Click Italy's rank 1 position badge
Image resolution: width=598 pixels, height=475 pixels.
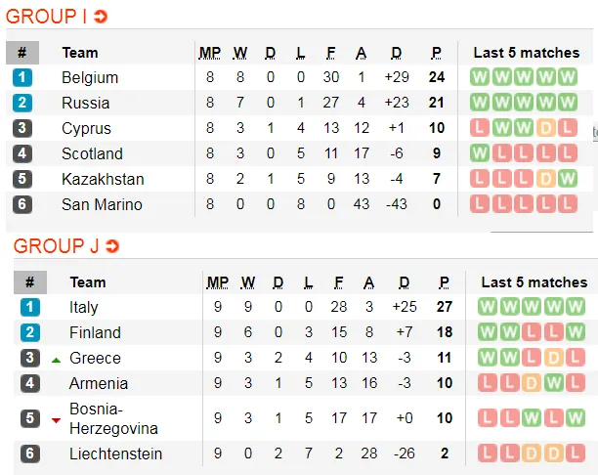click(30, 308)
